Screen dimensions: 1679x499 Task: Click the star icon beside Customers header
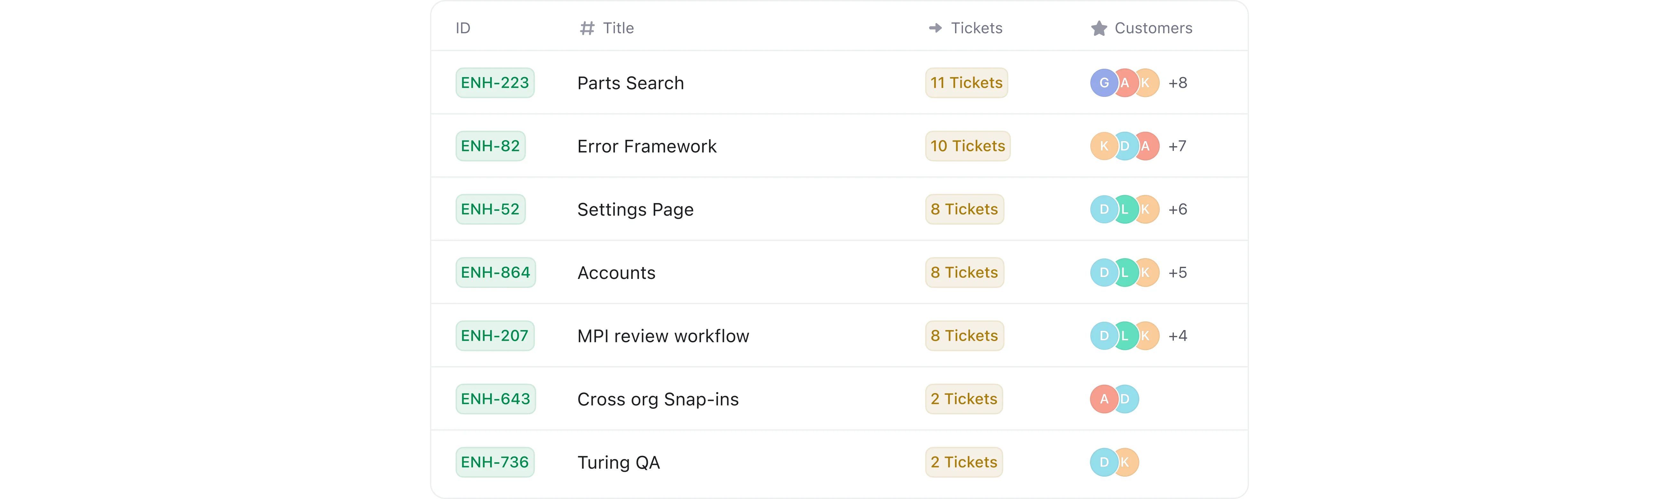click(1099, 28)
